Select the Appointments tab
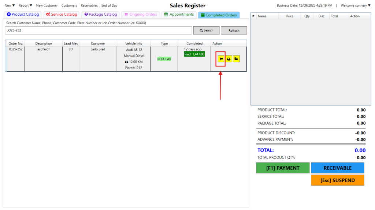Viewport: 375px width, 210px height. [x=179, y=15]
